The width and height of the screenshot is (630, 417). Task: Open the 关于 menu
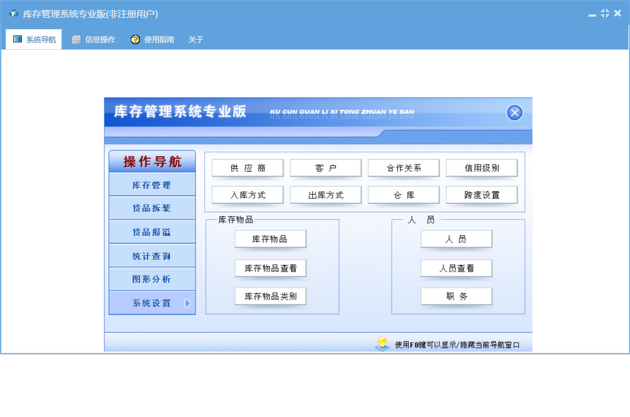point(196,40)
